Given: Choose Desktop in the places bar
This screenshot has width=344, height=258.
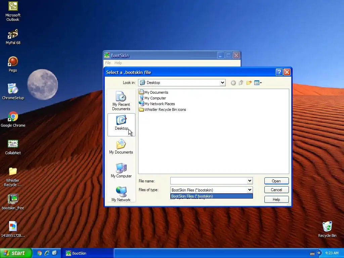Looking at the screenshot, I should click(x=121, y=125).
